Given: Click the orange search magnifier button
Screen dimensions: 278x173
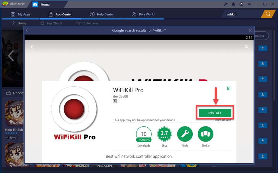Looking at the screenshot, I should [x=268, y=14].
